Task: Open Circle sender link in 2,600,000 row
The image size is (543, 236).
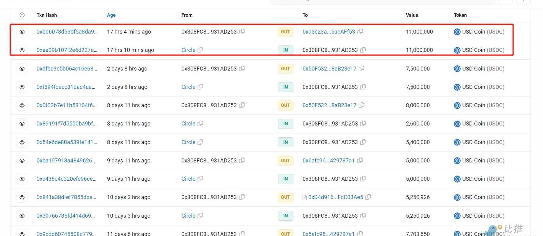Action: coord(188,123)
